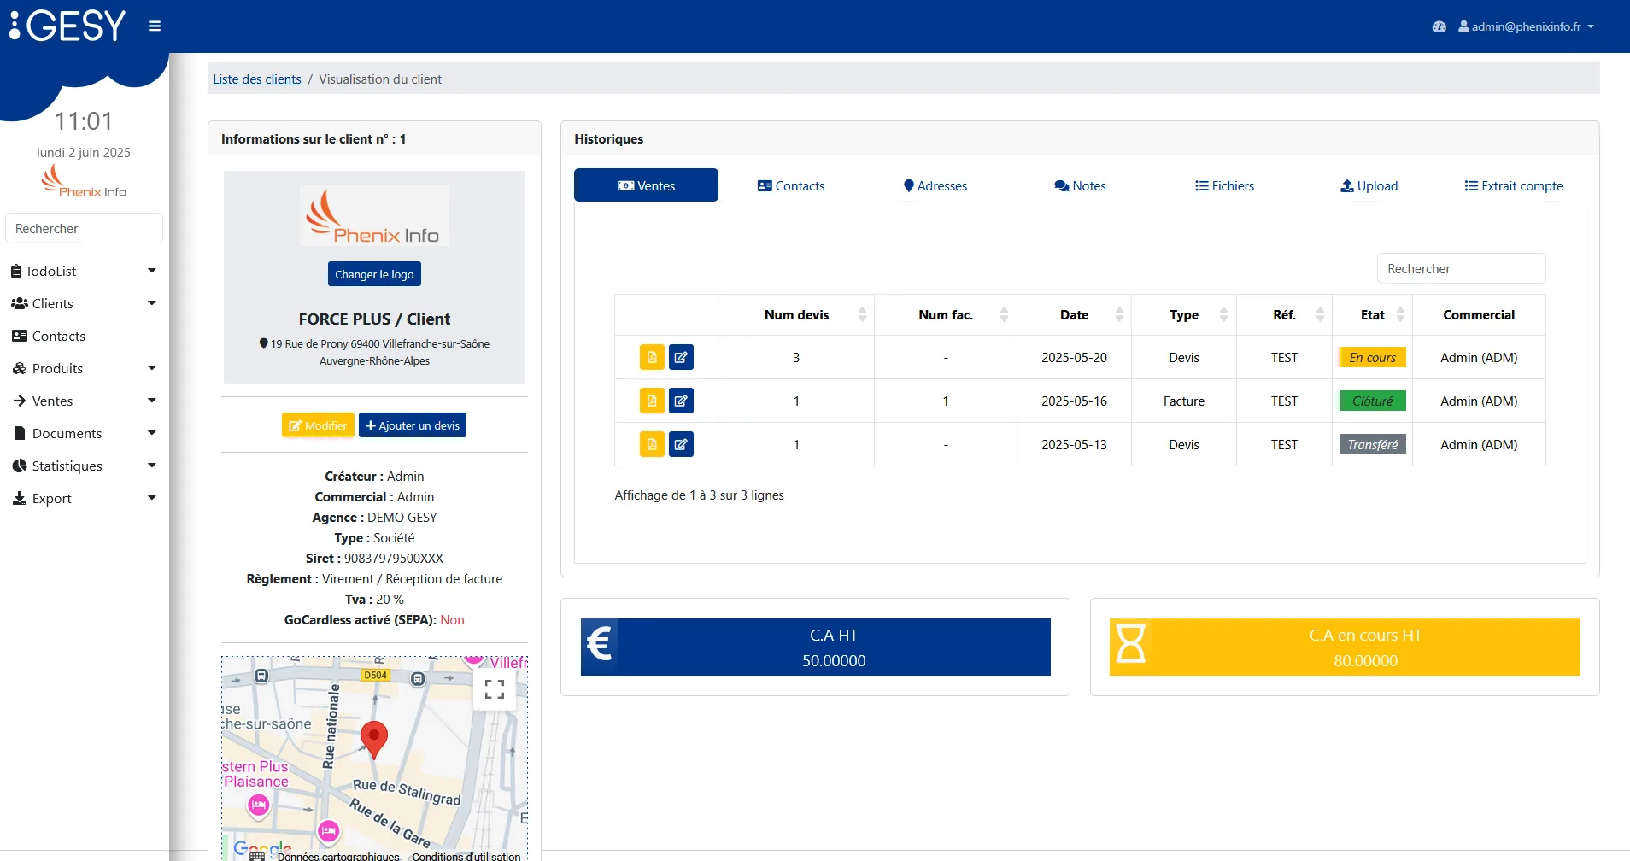This screenshot has width=1630, height=861.
Task: Click the euro icon on C.A HT card
Action: 600,644
